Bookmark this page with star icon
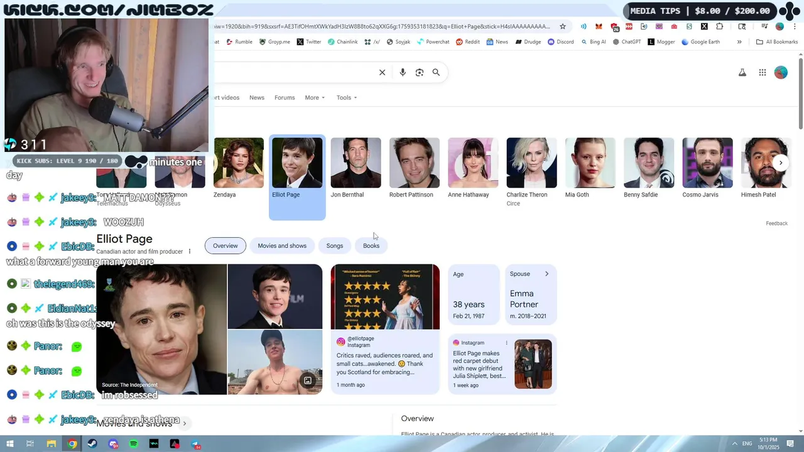 (x=563, y=26)
